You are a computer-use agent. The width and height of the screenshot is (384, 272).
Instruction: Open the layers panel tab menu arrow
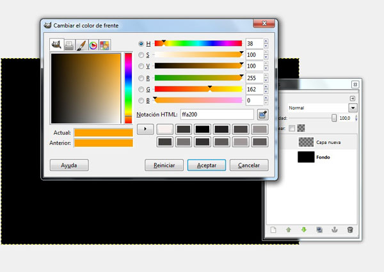tap(353, 99)
